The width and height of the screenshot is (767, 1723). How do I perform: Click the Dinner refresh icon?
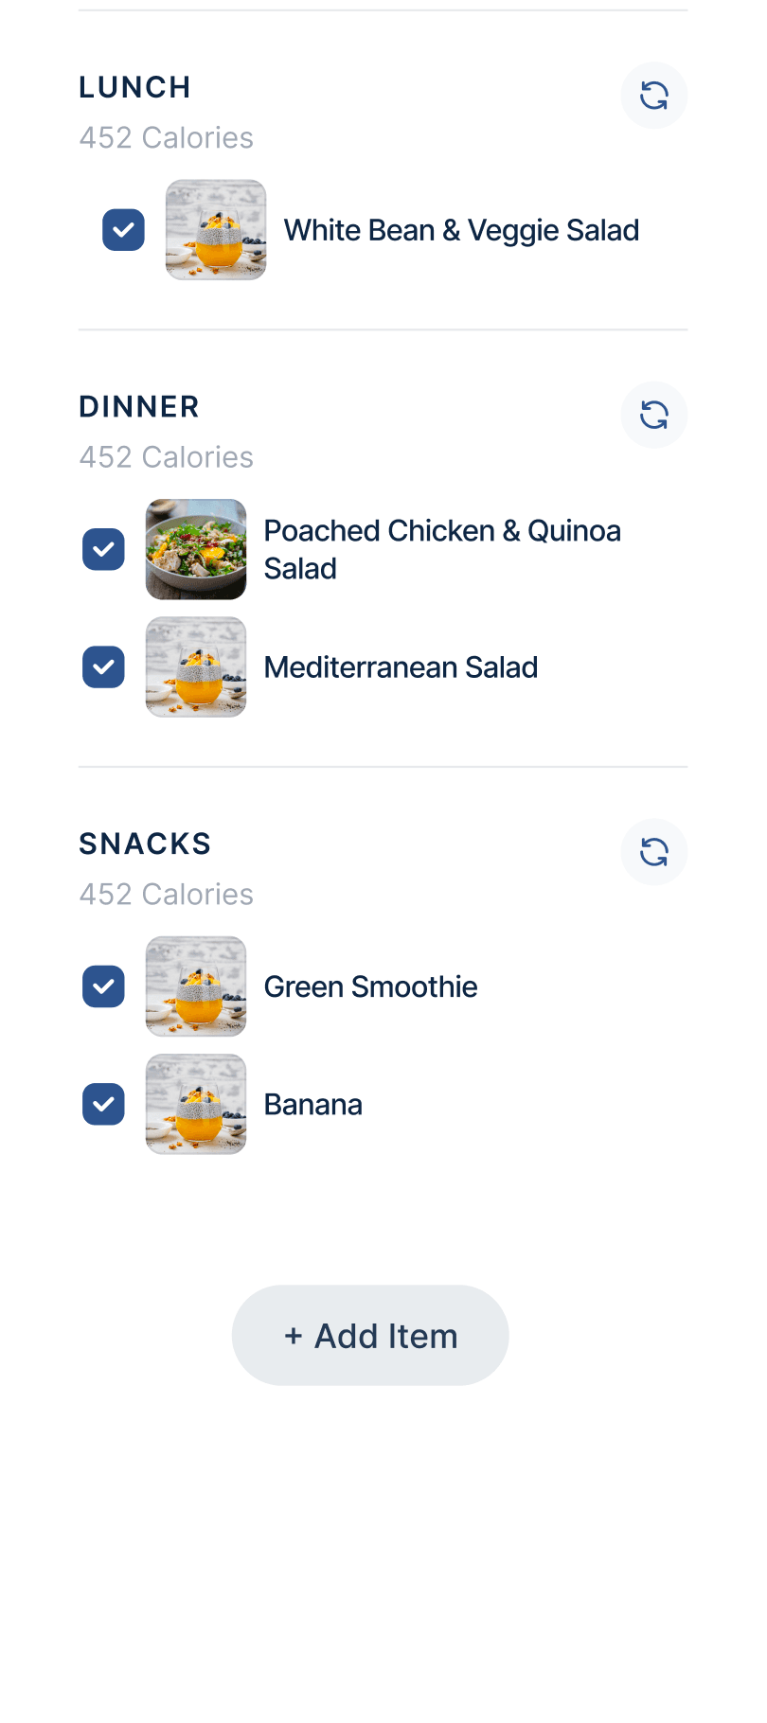[653, 415]
